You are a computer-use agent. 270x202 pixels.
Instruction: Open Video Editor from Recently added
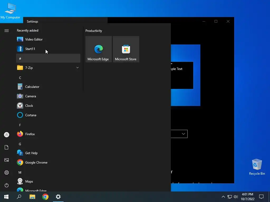48,39
